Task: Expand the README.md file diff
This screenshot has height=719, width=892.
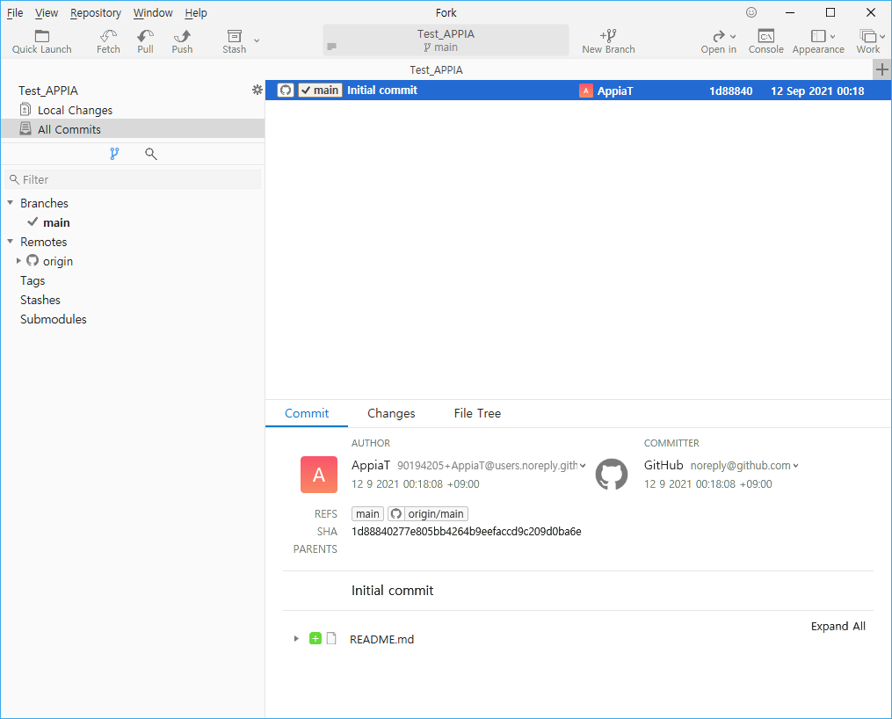Action: coord(296,638)
